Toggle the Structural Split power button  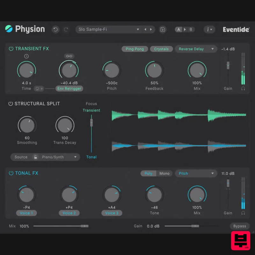tap(11, 103)
